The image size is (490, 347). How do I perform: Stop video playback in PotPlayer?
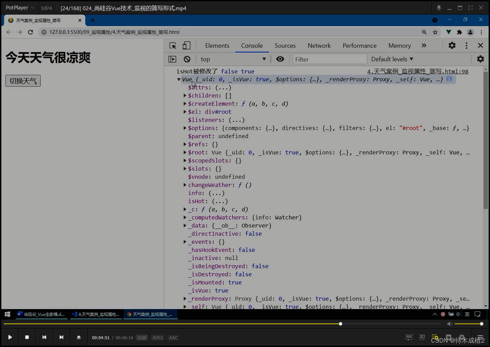27,337
